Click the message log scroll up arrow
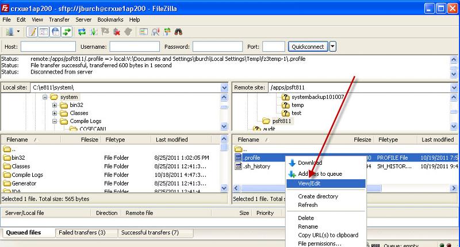The height and width of the screenshot is (247, 460). click(454, 60)
